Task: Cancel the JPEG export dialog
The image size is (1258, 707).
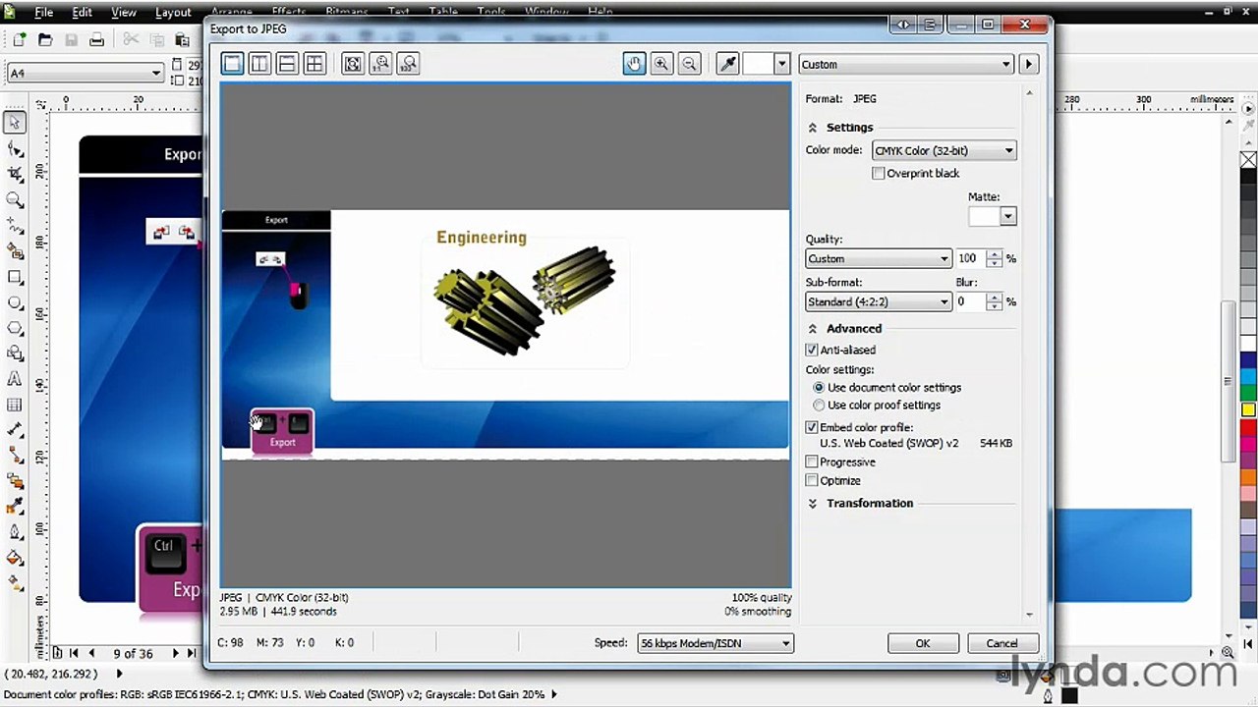Action: coord(1001,643)
